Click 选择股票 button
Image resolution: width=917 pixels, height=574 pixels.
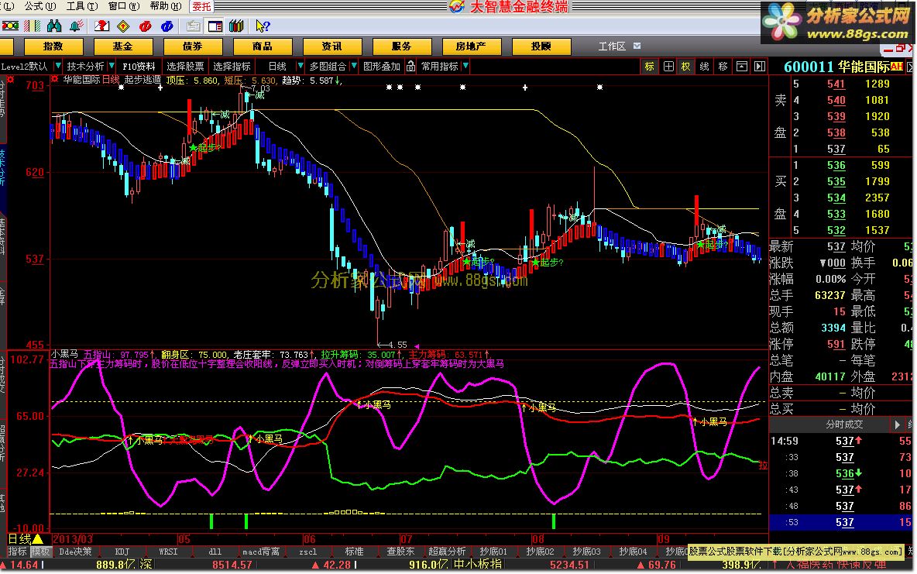point(185,66)
